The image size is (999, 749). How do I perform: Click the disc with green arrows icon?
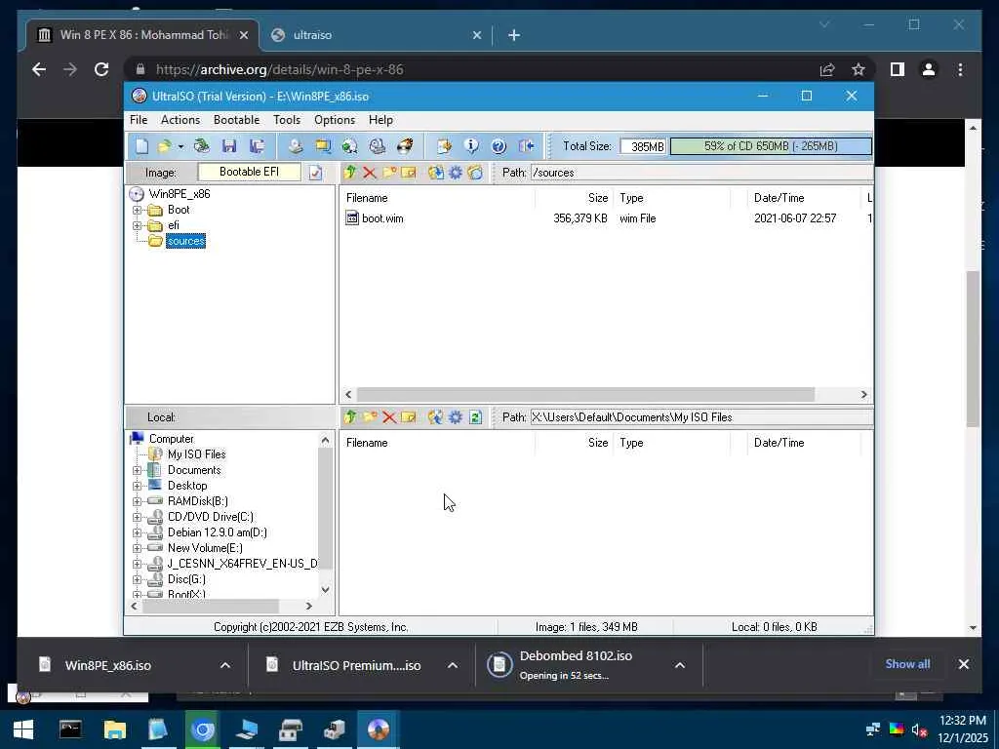[350, 146]
